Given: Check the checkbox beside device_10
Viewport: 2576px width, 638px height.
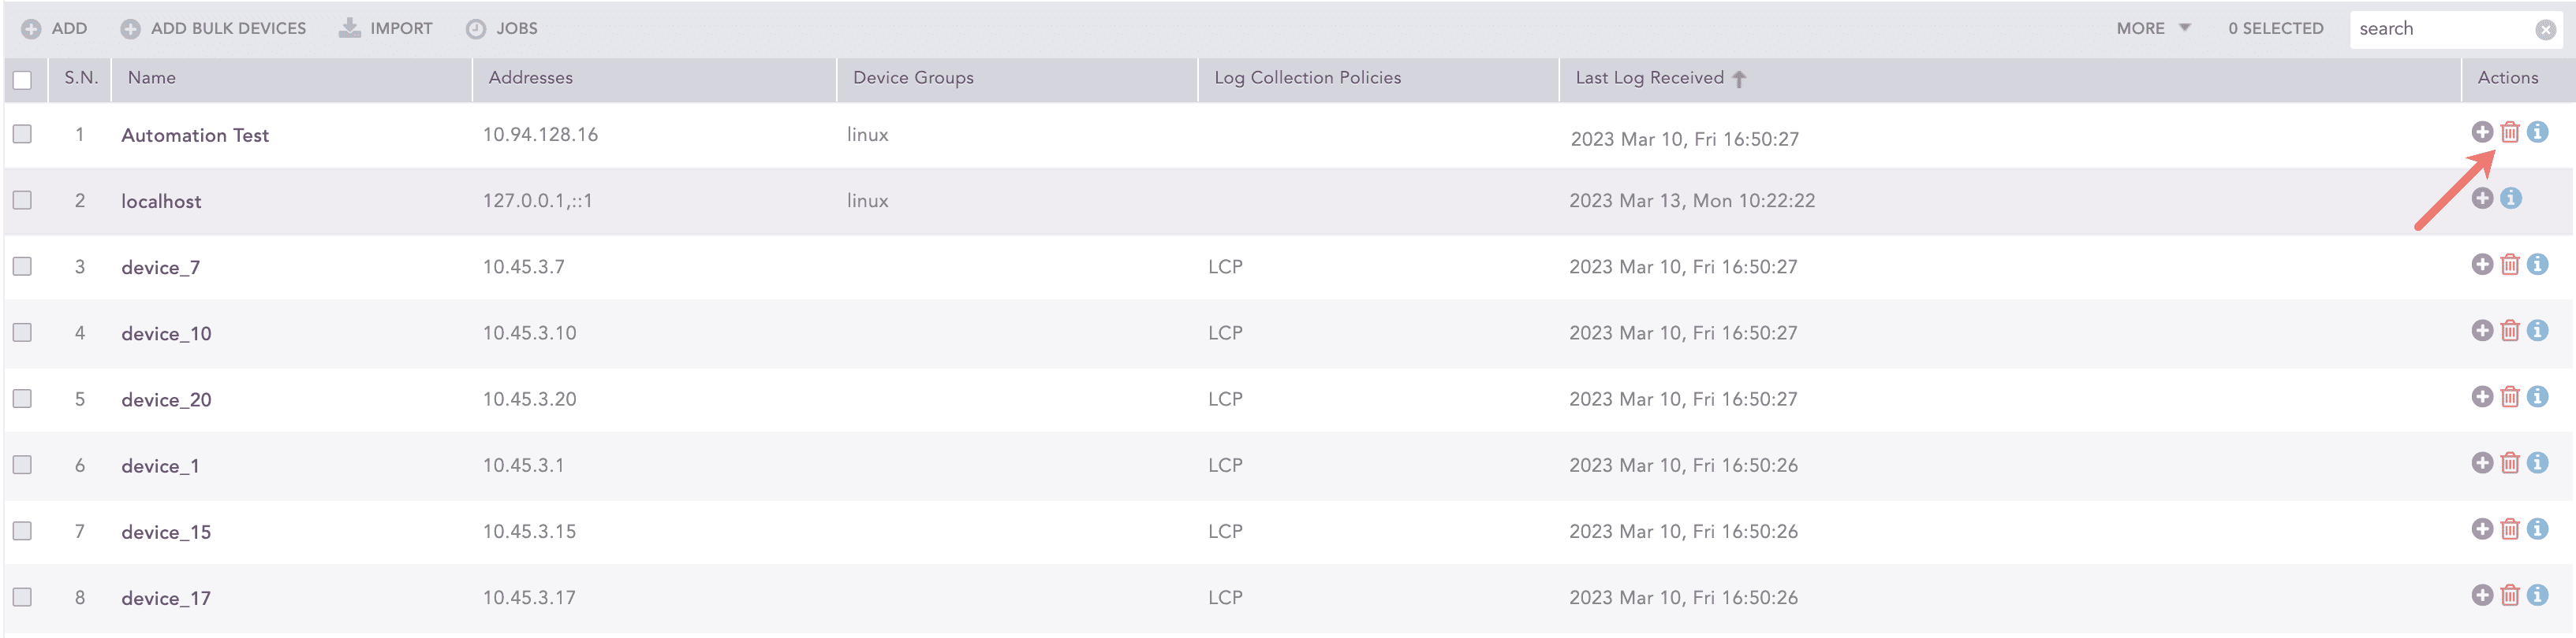Looking at the screenshot, I should pos(22,331).
